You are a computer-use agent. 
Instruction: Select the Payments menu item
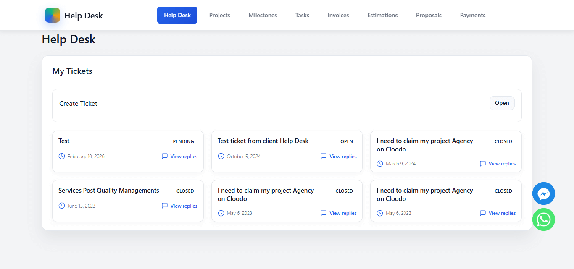pos(472,15)
